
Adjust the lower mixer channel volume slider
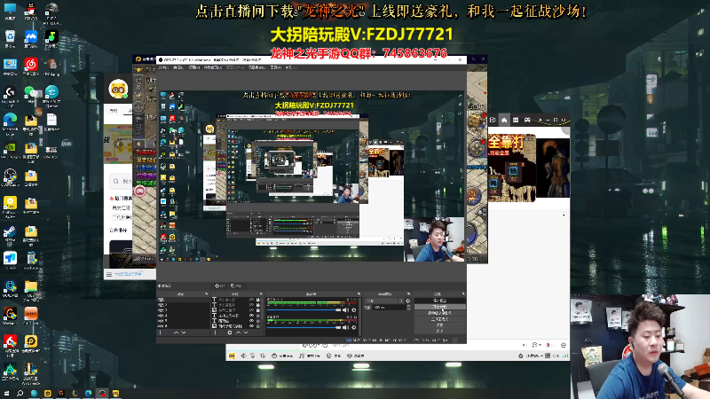click(x=304, y=327)
